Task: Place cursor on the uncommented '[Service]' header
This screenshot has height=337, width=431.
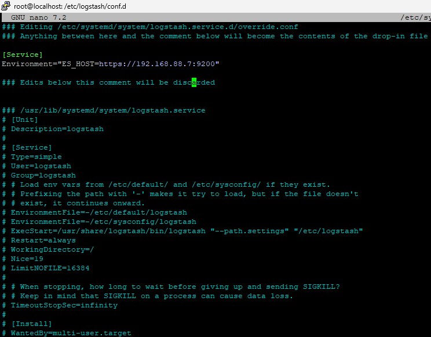Action: [x=22, y=55]
